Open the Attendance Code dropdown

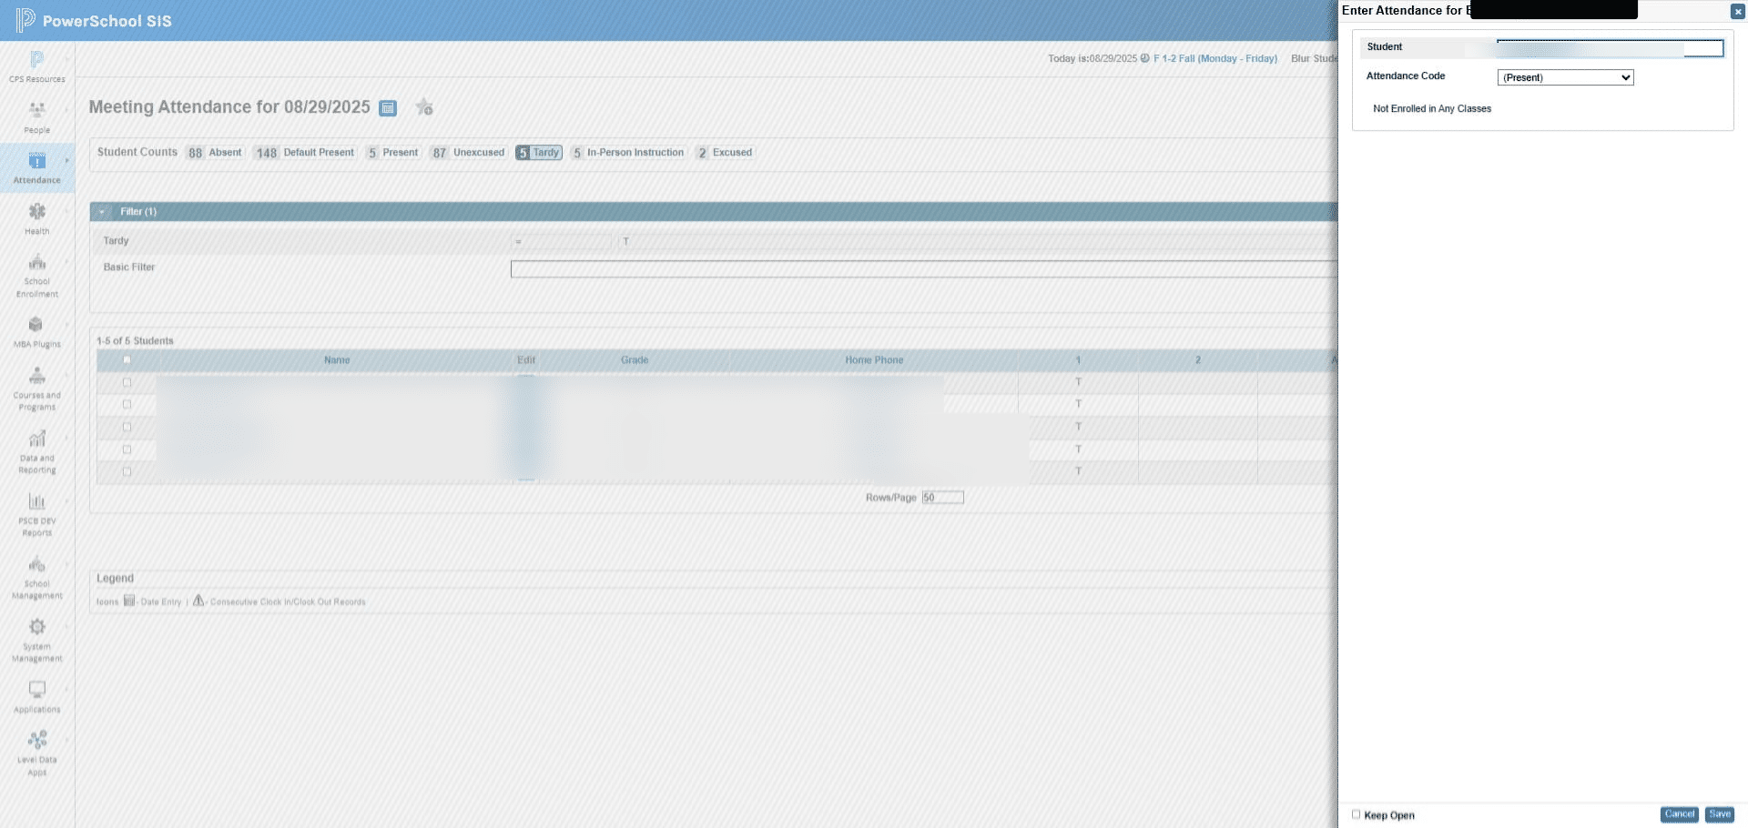(1565, 77)
